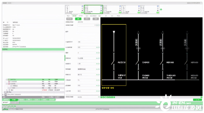
Task: Collapse the highlighted green tree row expander
Action: pyautogui.click(x=7, y=80)
